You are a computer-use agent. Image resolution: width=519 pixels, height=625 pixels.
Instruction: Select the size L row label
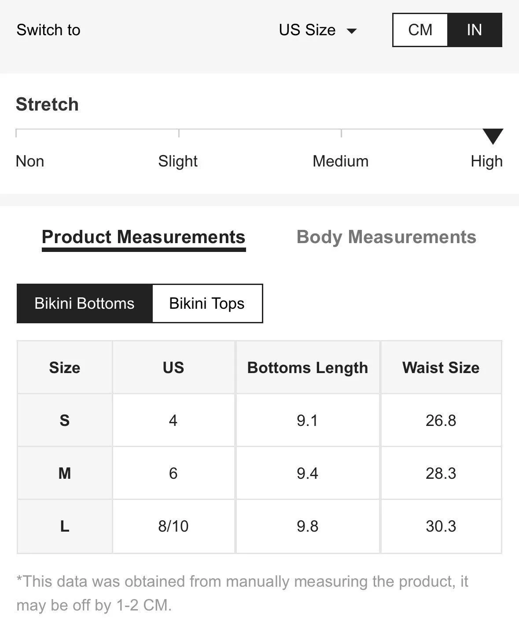[65, 526]
